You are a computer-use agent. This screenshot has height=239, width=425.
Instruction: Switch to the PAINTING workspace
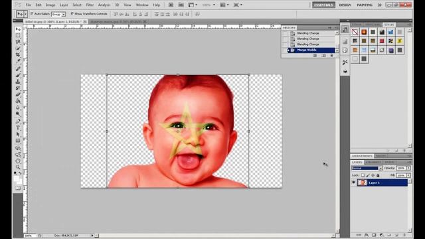pyautogui.click(x=365, y=5)
